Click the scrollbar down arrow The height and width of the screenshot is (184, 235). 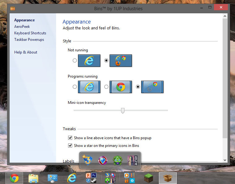click(x=225, y=160)
